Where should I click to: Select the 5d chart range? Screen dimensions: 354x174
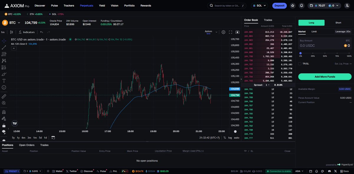(x=40, y=137)
